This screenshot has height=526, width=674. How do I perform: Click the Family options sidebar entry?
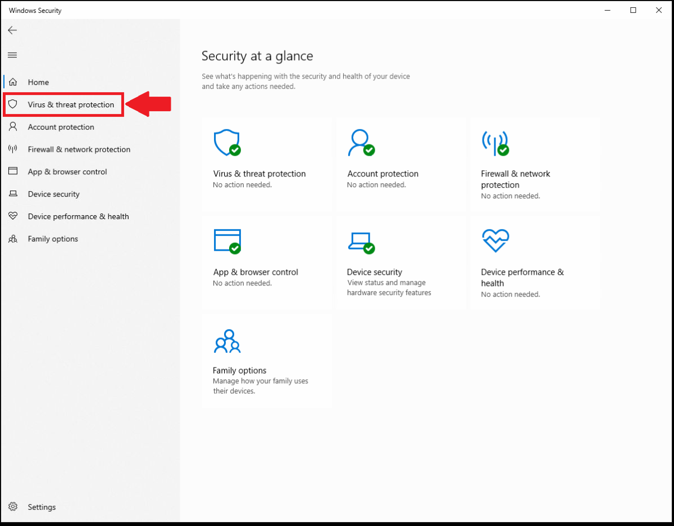click(x=53, y=238)
